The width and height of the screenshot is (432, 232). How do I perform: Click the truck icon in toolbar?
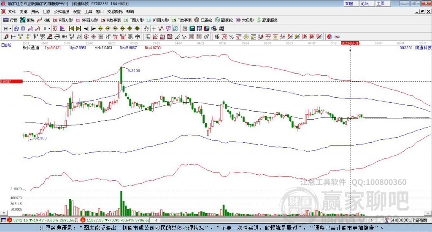pyautogui.click(x=221, y=29)
